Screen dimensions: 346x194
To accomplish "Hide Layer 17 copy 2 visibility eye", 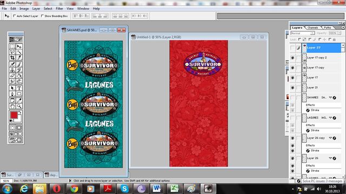I will click(x=292, y=58).
